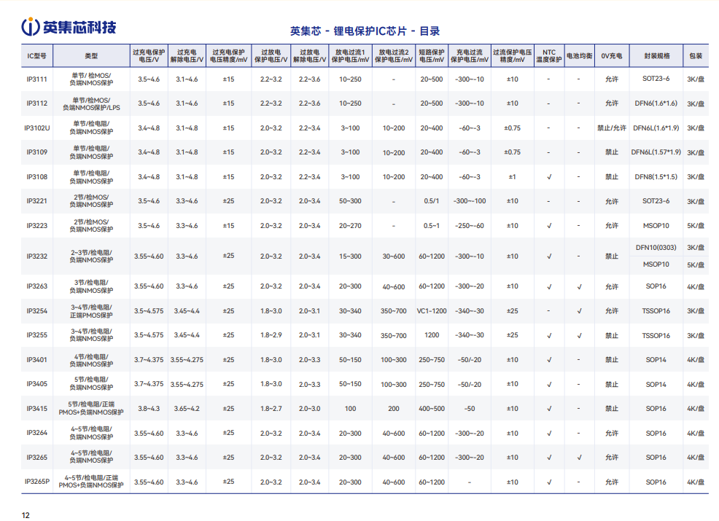Click the type cell 3~4节/检电阻/正端PMOS保护
Image resolution: width=719 pixels, height=521 pixels.
point(91,311)
